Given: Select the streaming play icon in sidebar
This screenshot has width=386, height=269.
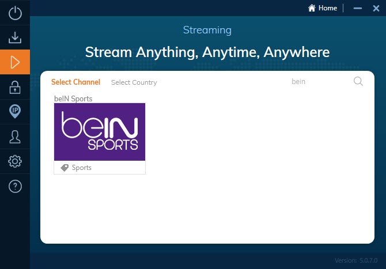Looking at the screenshot, I should click(15, 62).
